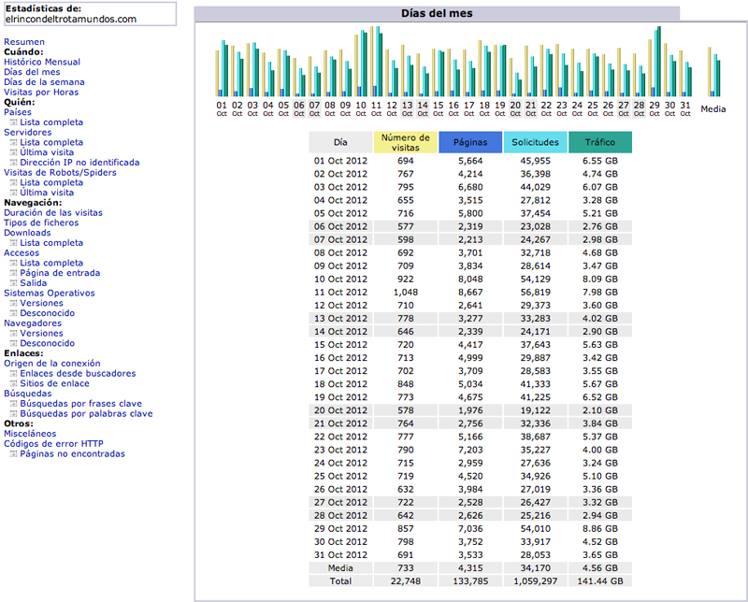
Task: Click the icon beside Versiones under Sistemas Operativos
Action: (x=14, y=304)
